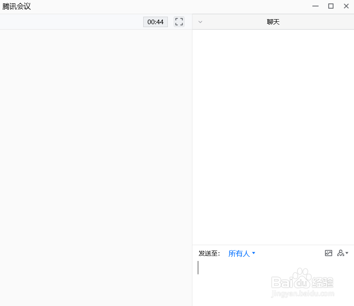This screenshot has width=354, height=306.
Task: Click the empty chat history area
Action: tap(273, 133)
